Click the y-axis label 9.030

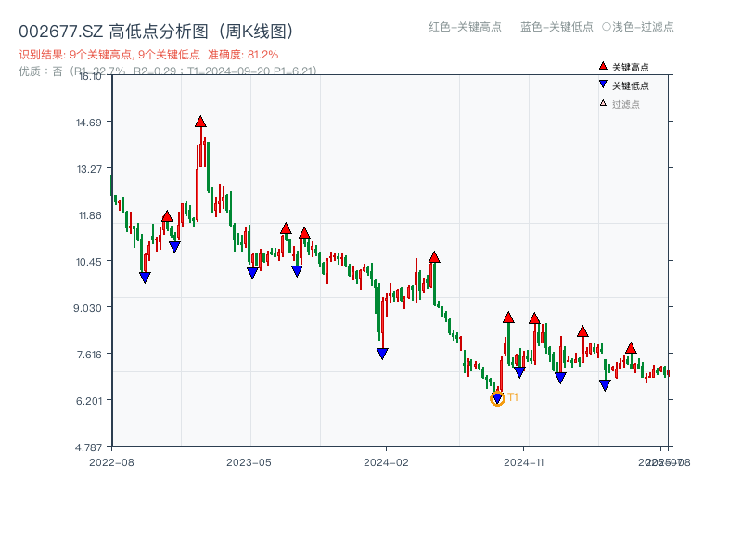[87, 308]
